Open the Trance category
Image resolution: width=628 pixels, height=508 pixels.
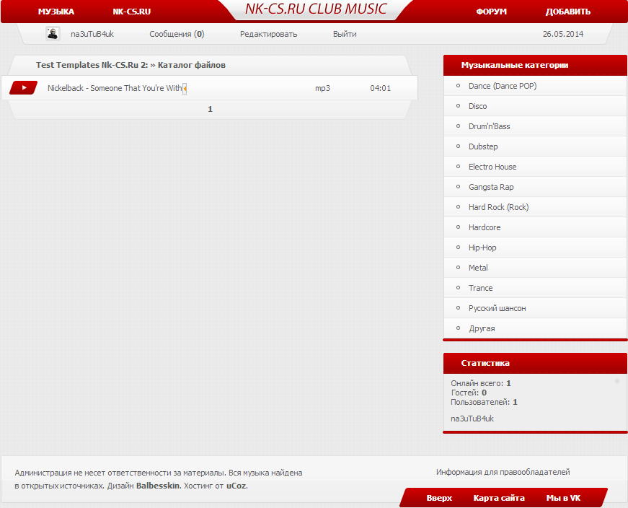click(480, 288)
